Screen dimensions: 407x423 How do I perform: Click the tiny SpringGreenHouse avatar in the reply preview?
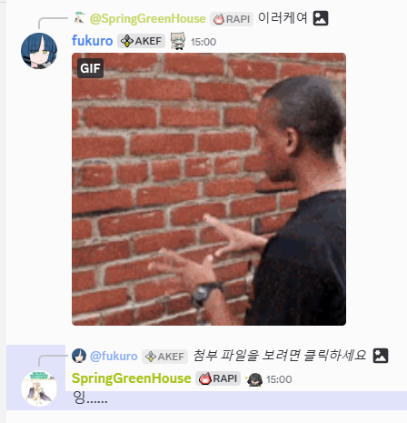tap(80, 18)
